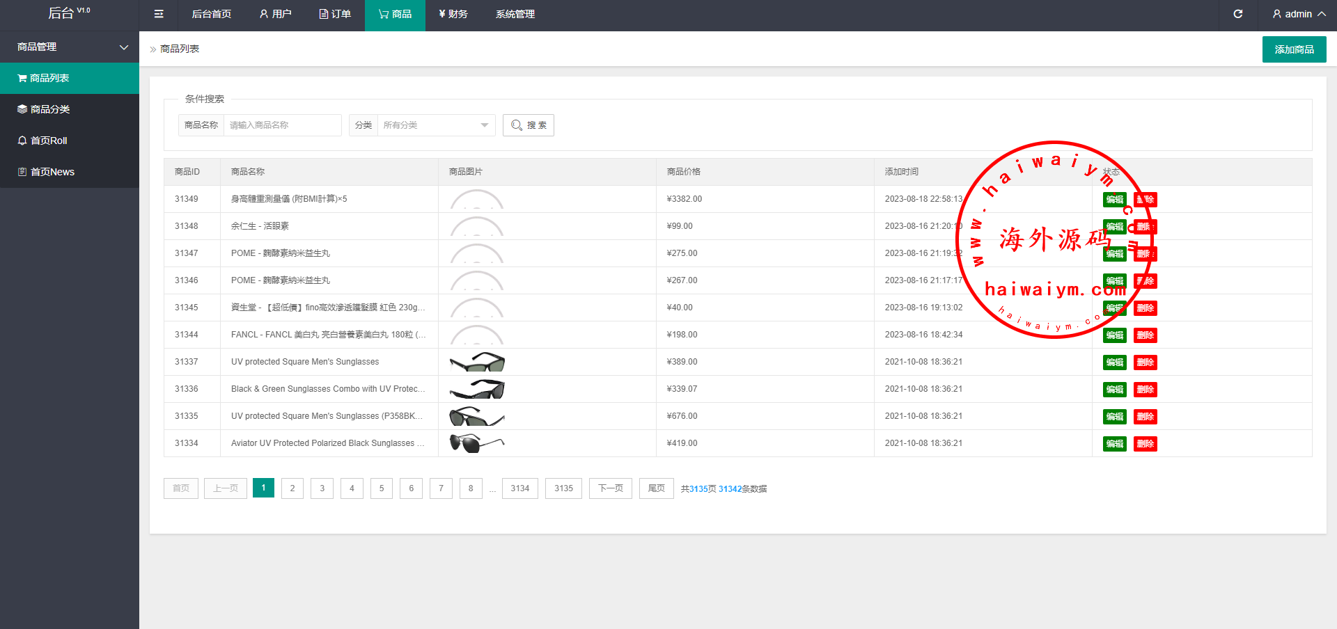1337x629 pixels.
Task: Open the 用户 users menu
Action: [275, 14]
